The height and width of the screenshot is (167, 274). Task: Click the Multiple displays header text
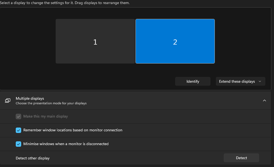[x=30, y=98]
